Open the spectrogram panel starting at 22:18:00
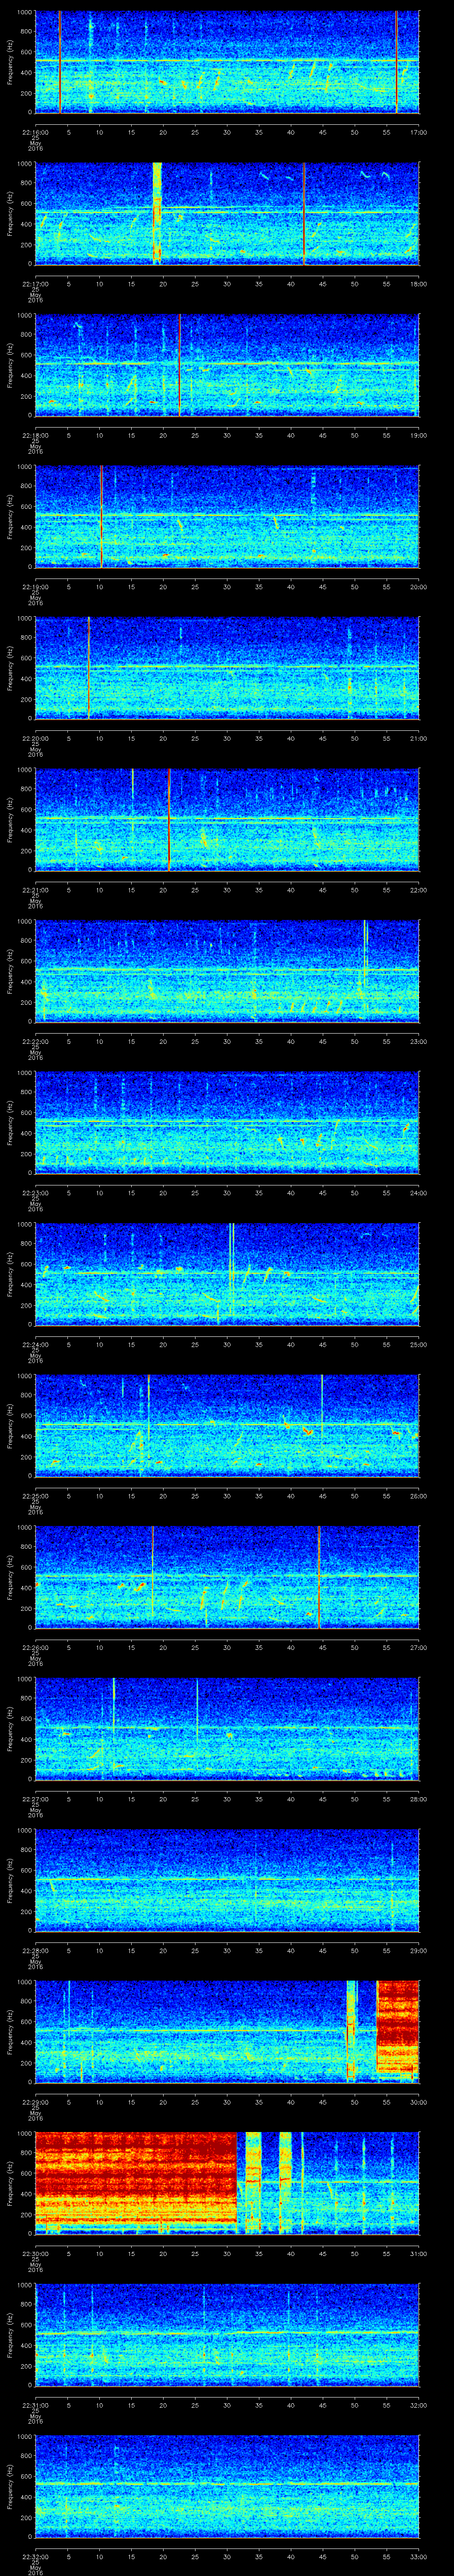The width and height of the screenshot is (454, 2576). coord(227,364)
